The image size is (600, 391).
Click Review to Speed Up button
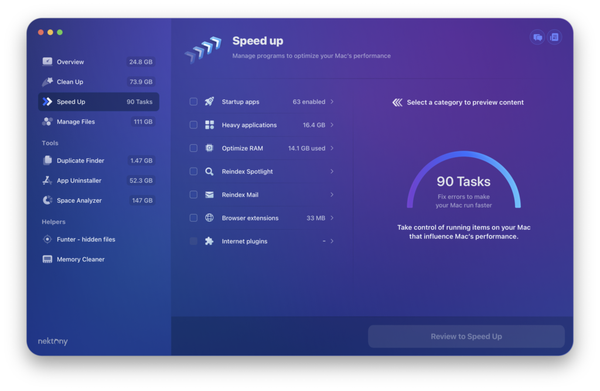(466, 336)
